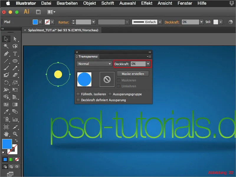
Task: Open Einfach brush definition dropdown
Action: 160,22
